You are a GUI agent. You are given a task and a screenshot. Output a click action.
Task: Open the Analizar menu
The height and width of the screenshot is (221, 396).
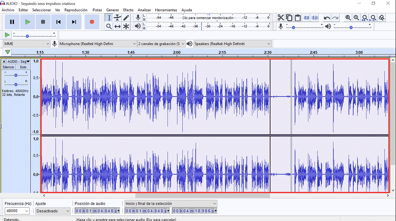(144, 10)
